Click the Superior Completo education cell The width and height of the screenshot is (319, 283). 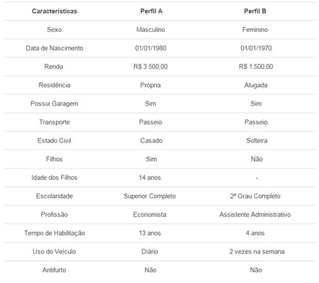click(x=149, y=196)
